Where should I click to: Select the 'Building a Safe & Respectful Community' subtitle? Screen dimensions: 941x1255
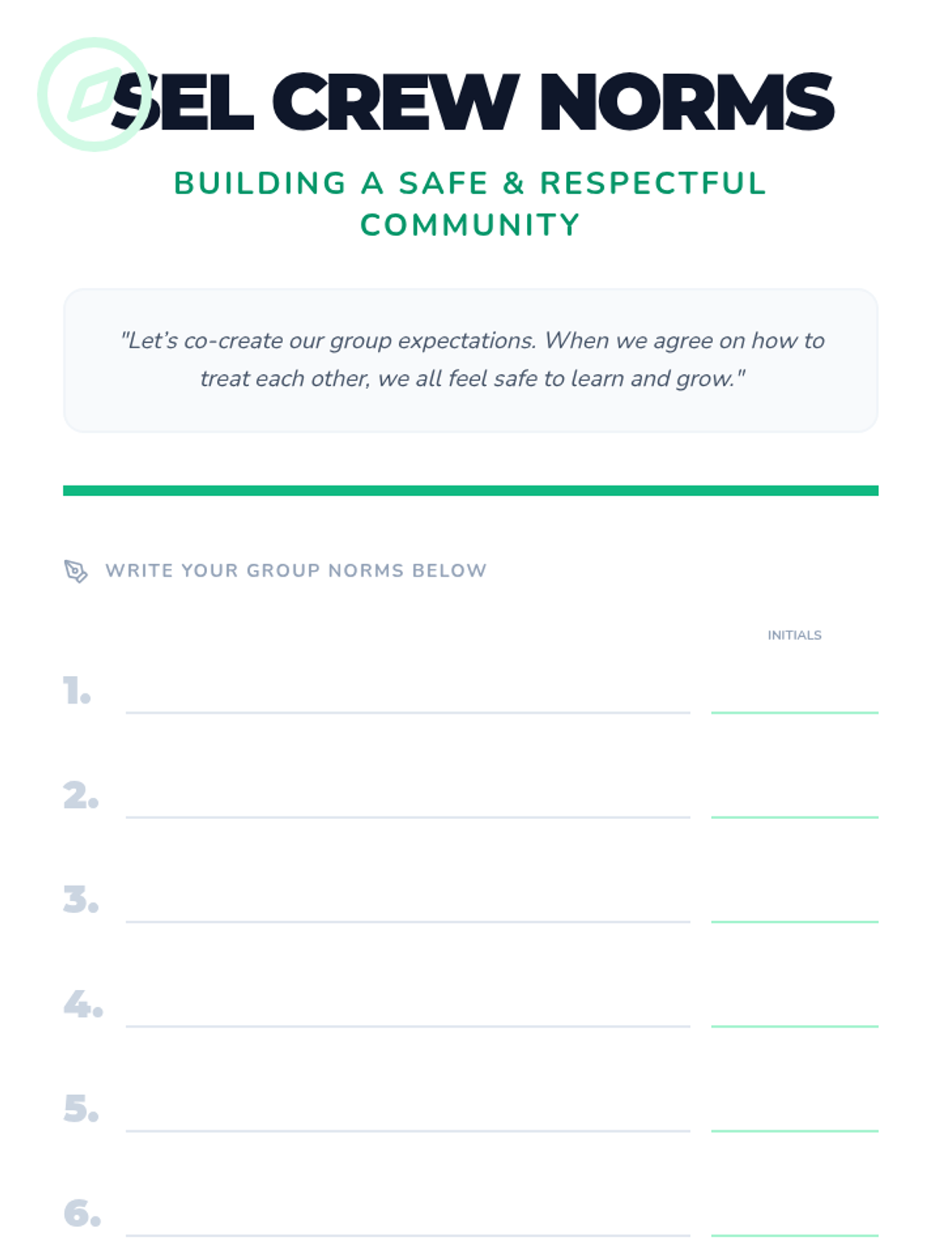(x=470, y=204)
